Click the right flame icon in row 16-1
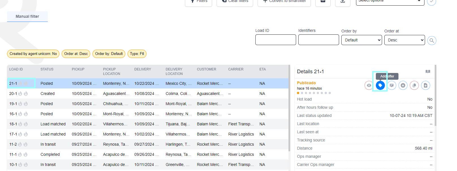Image resolution: width=457 pixels, height=171 pixels. [x=26, y=114]
